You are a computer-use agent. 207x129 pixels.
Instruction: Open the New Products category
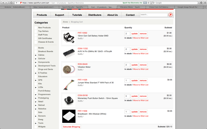(x=44, y=28)
